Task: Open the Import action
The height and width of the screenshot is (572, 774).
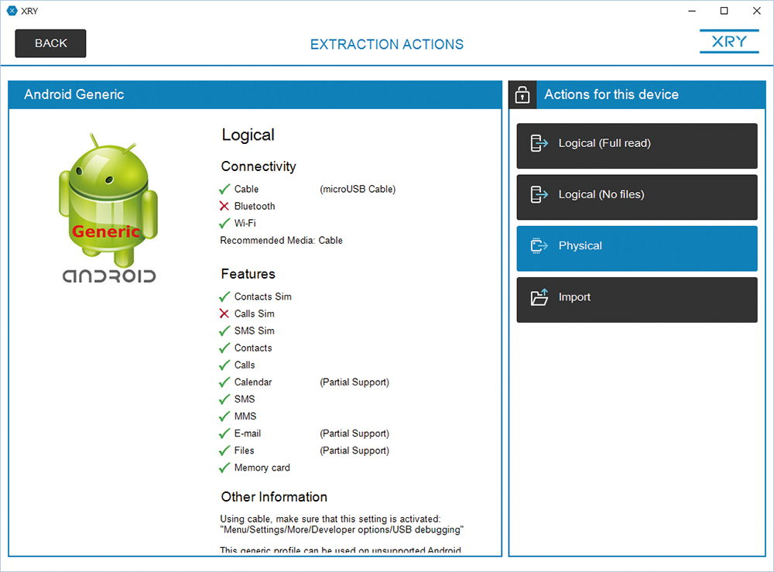Action: pos(637,300)
